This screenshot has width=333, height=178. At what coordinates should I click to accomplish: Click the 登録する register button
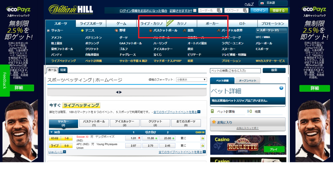pyautogui.click(x=279, y=10)
